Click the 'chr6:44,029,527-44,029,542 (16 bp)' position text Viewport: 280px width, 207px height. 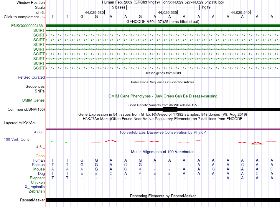[x=193, y=2]
